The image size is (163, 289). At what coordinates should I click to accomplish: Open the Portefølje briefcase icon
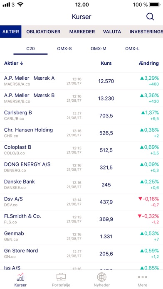tap(61, 277)
